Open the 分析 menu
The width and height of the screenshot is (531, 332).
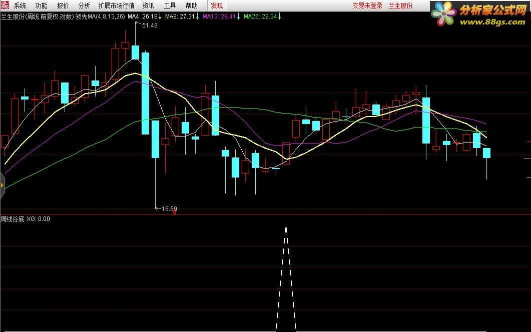point(84,5)
